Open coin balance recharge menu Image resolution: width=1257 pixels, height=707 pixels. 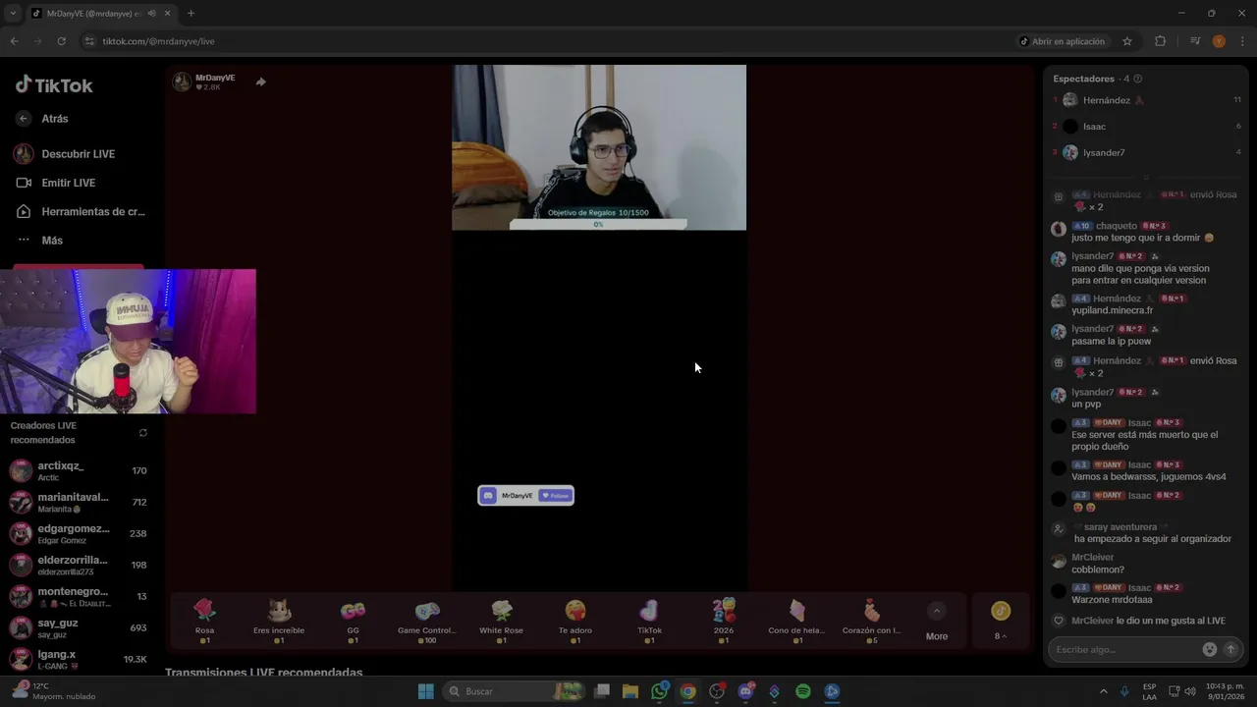1000,622
